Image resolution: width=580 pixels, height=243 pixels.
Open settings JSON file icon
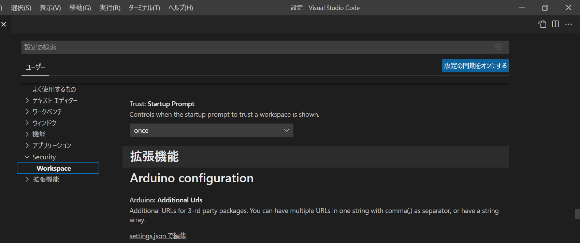542,24
